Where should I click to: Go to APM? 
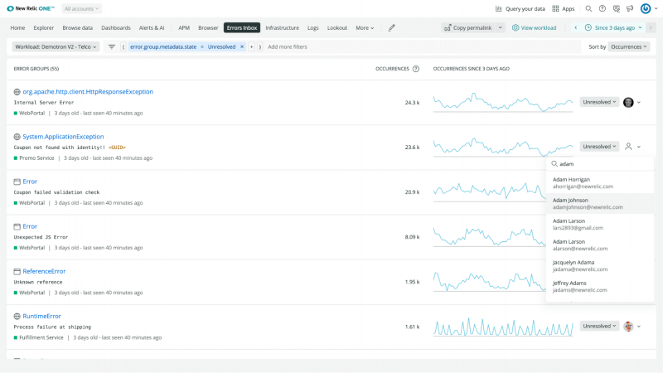[x=183, y=28]
